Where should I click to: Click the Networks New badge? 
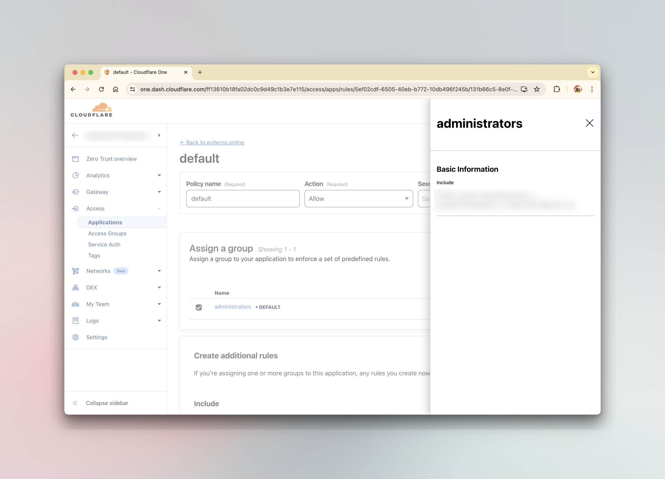pos(121,271)
